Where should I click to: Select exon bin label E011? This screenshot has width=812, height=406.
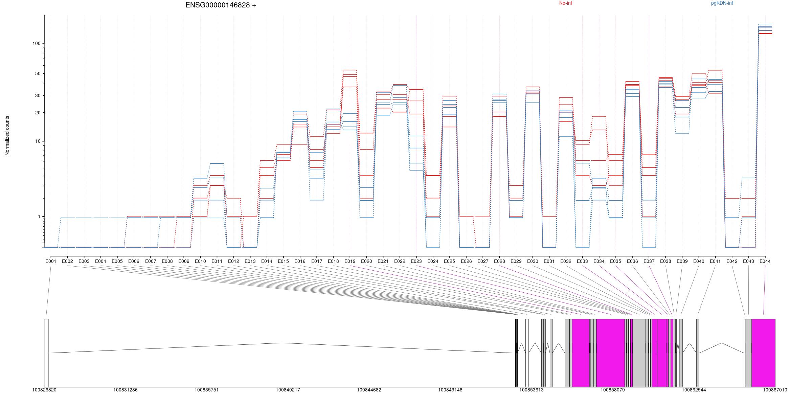[x=217, y=261]
